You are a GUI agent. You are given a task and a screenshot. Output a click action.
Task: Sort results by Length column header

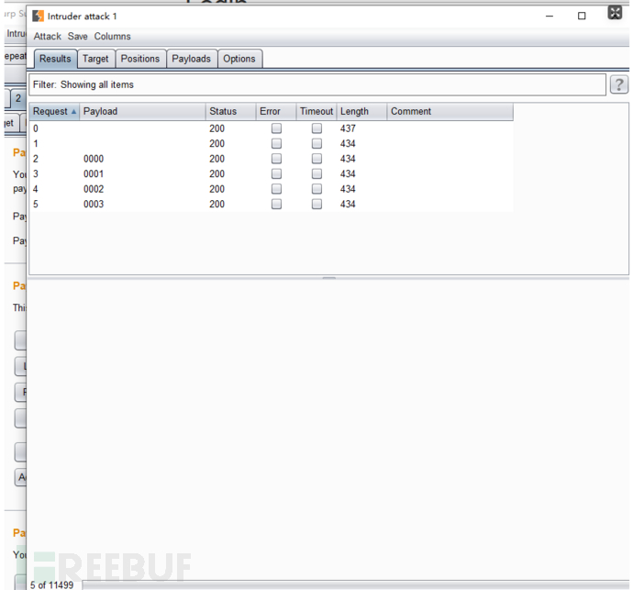(361, 112)
